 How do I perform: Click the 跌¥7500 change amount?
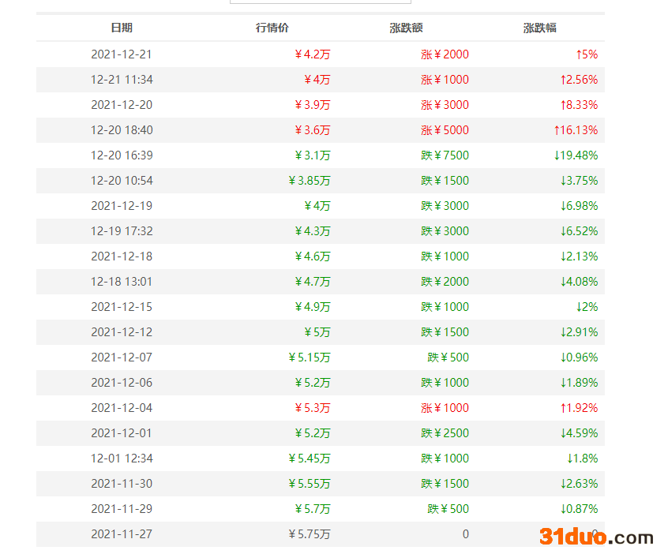click(445, 155)
